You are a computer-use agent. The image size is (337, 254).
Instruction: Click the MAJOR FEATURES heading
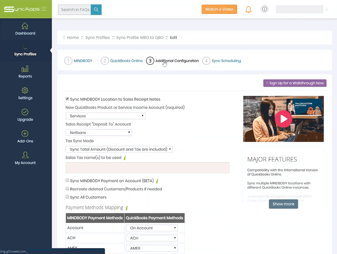tap(272, 159)
